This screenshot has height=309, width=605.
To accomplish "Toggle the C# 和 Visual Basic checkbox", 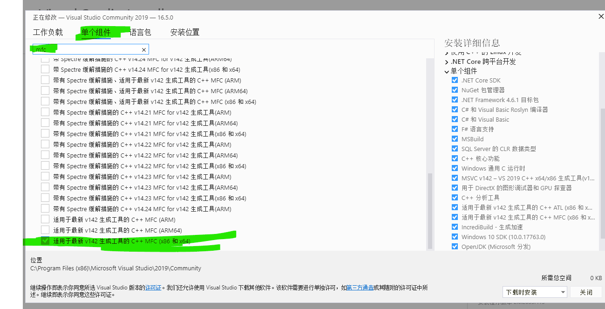I will [455, 119].
